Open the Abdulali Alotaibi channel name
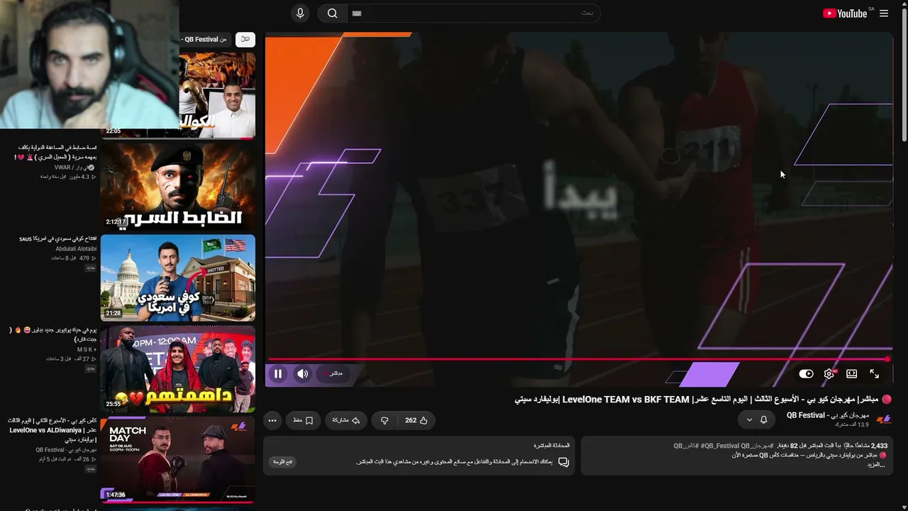Screen dimensions: 908x511 [77, 249]
